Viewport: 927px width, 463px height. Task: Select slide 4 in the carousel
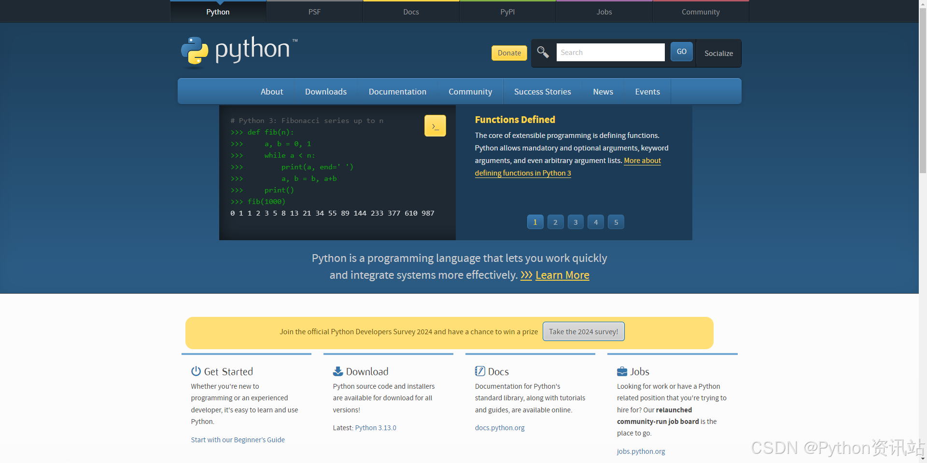[x=596, y=222]
